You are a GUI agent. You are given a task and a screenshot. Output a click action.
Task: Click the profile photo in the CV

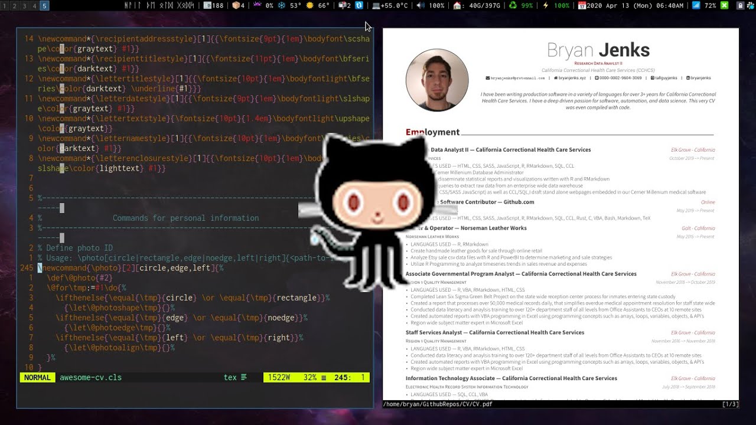click(x=436, y=80)
